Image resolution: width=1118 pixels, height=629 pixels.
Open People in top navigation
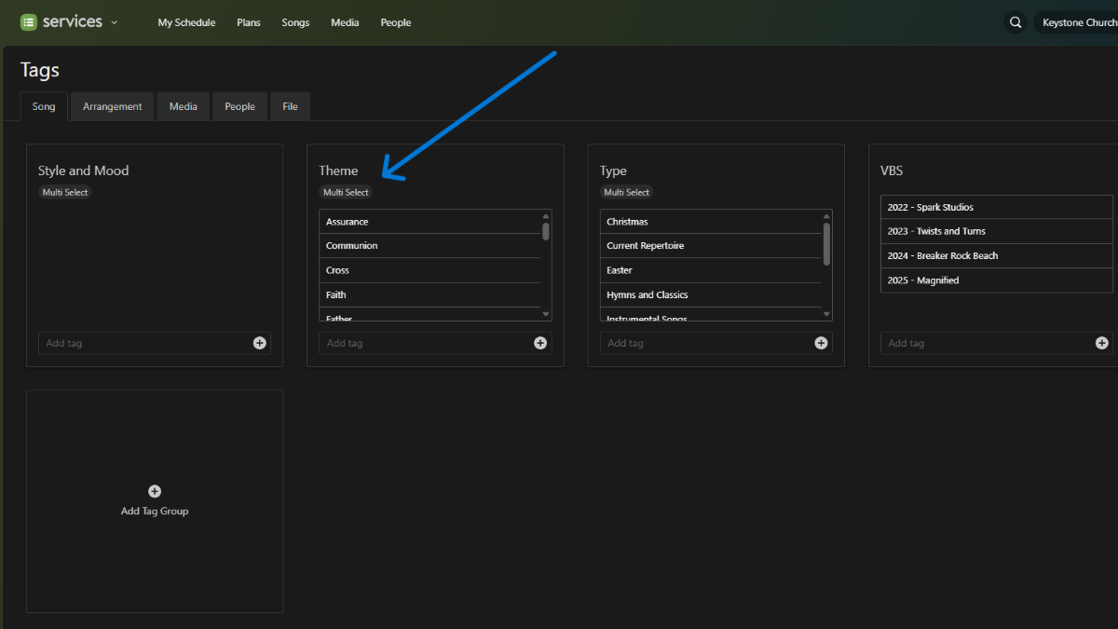[396, 22]
